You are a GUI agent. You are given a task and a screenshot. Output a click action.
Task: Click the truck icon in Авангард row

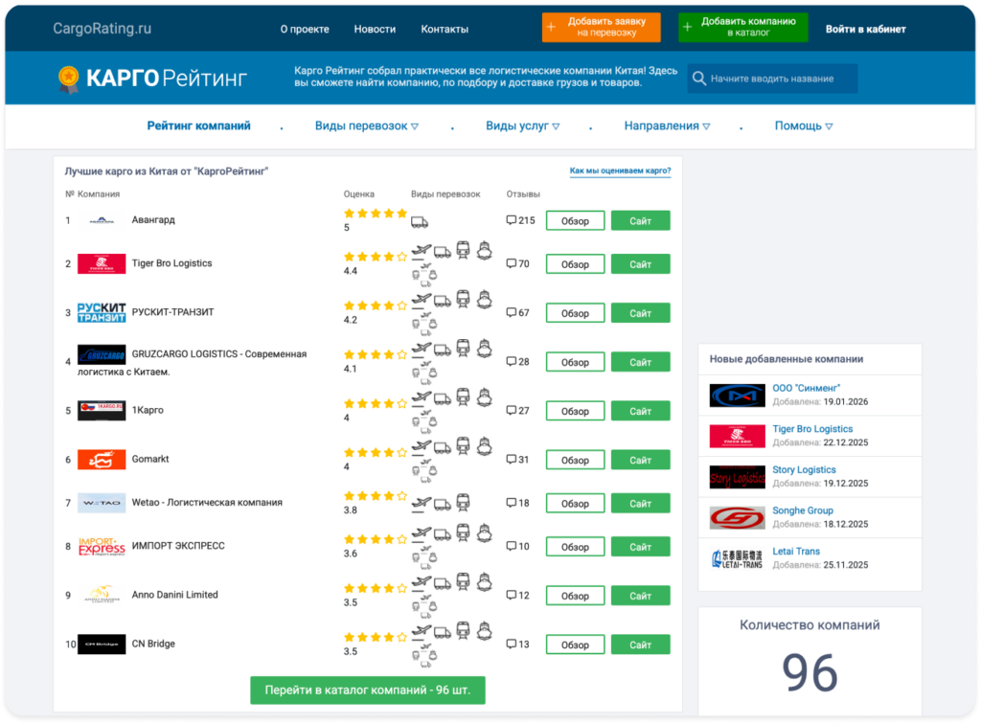pyautogui.click(x=419, y=221)
